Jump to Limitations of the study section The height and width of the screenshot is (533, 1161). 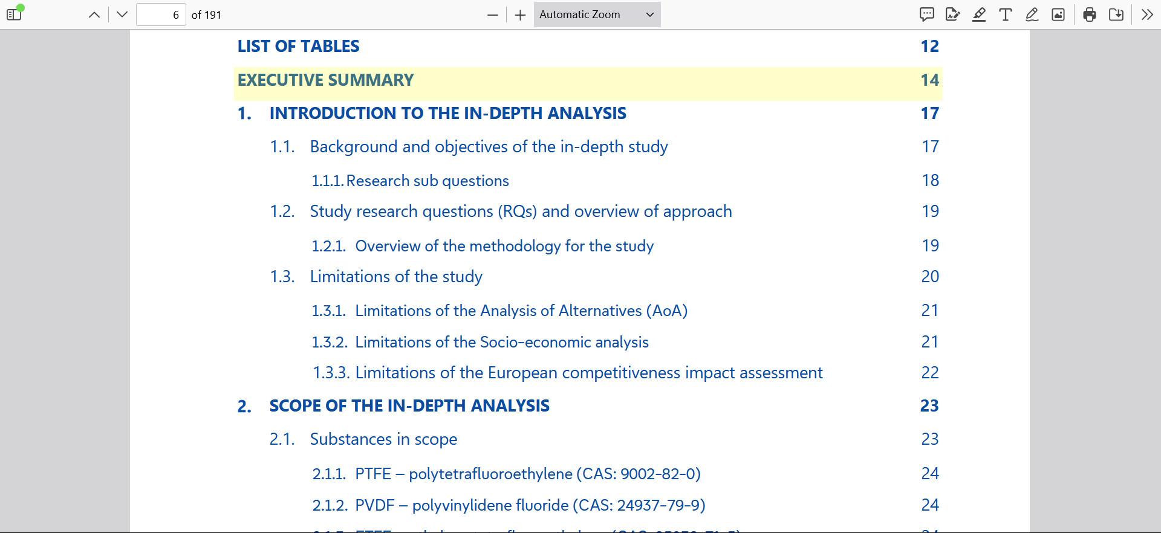(x=396, y=277)
